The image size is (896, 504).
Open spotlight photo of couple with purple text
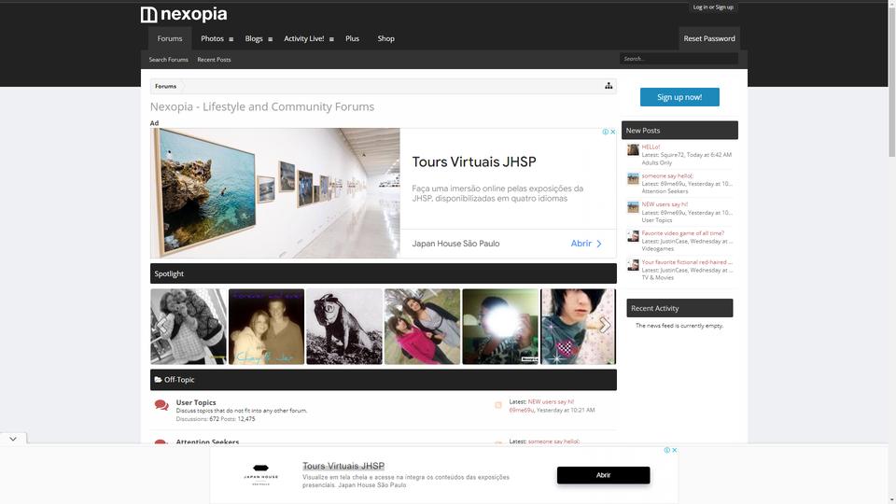[x=266, y=327]
